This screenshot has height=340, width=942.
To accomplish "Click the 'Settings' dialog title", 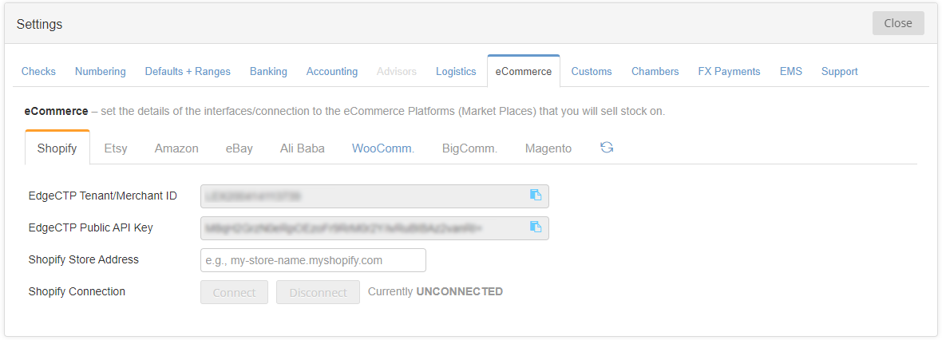I will pyautogui.click(x=40, y=24).
